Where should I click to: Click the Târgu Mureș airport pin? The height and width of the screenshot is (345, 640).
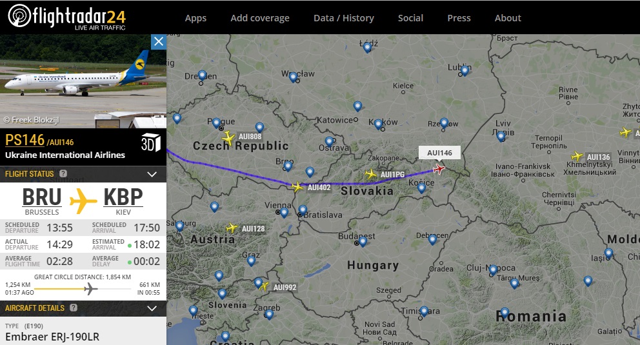coord(515,283)
